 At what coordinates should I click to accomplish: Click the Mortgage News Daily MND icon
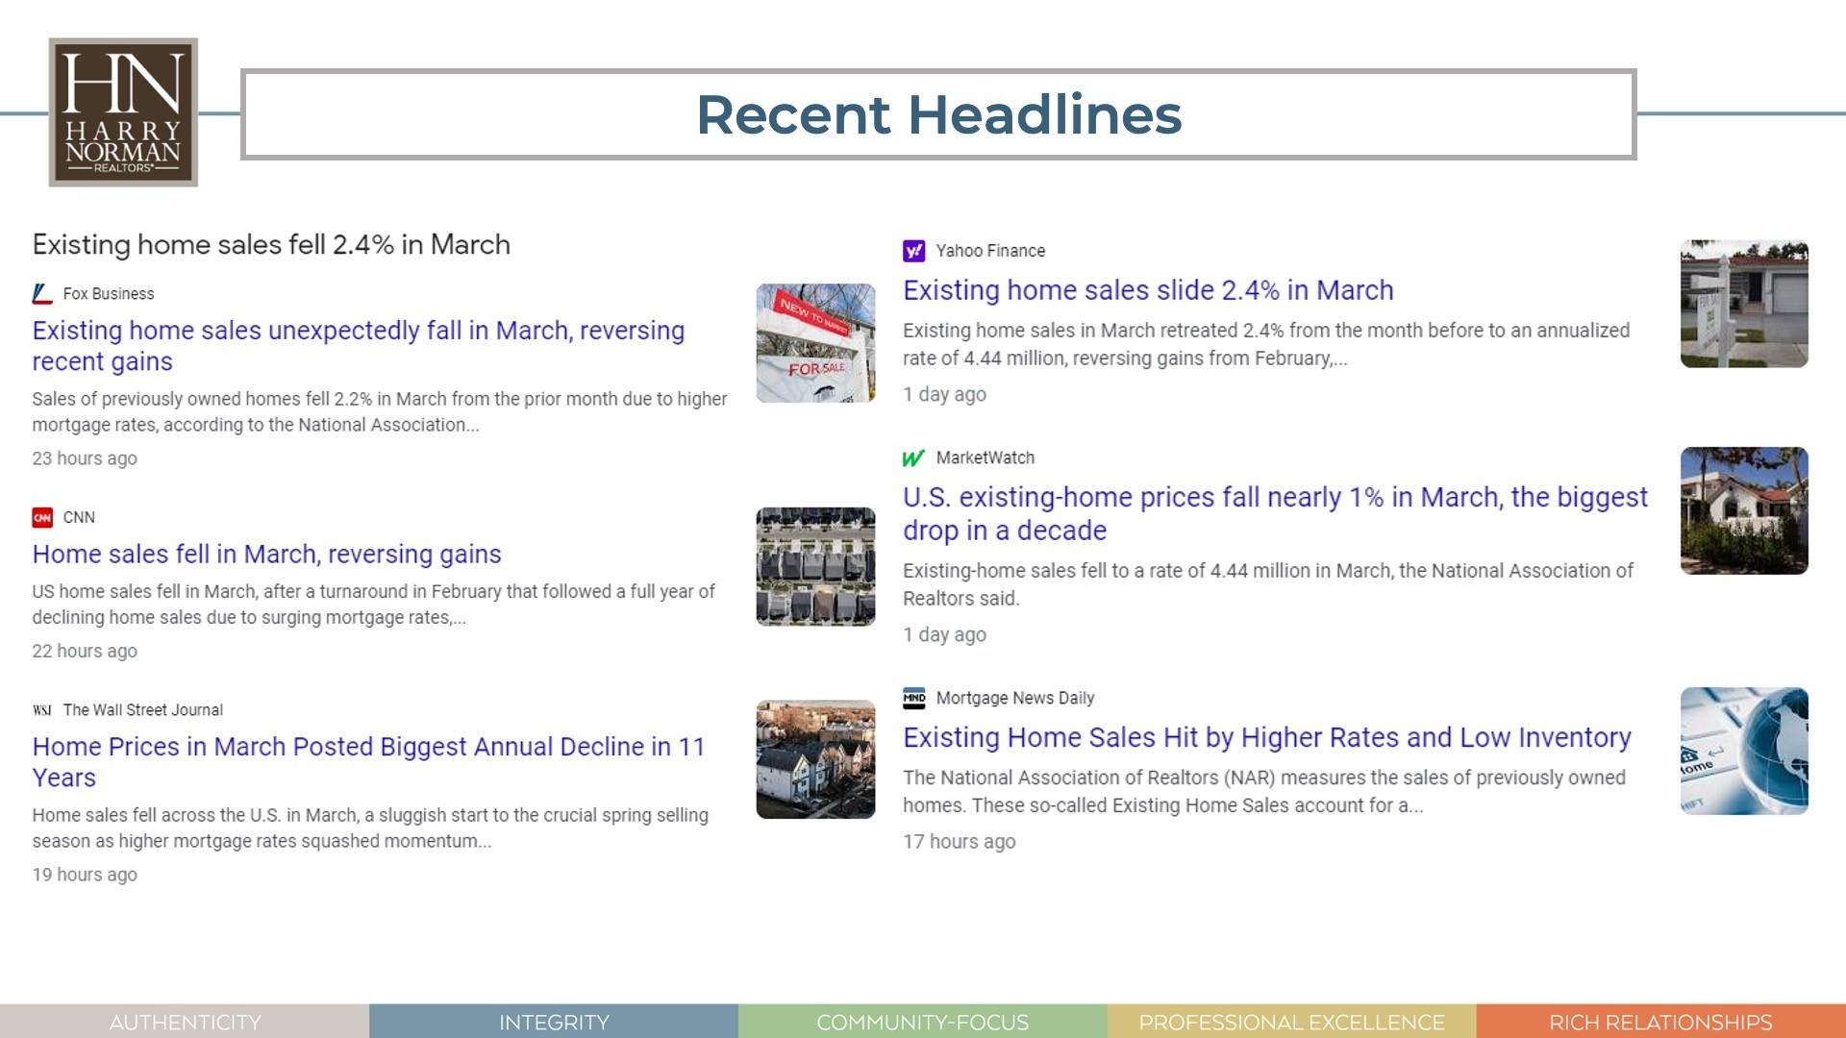913,699
